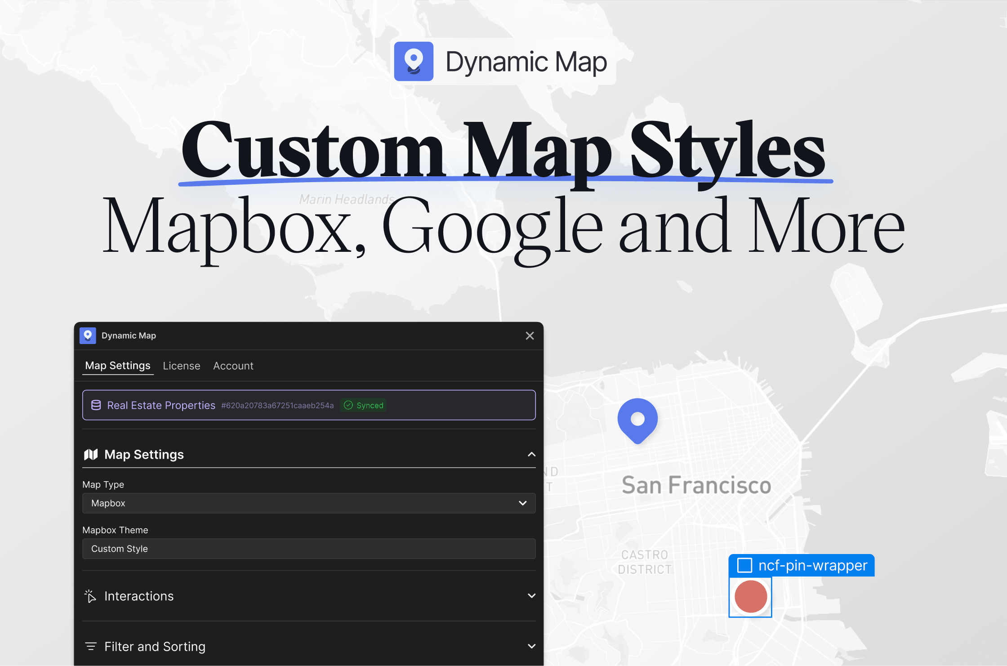Open the License tab
The image size is (1007, 666).
[x=182, y=366]
